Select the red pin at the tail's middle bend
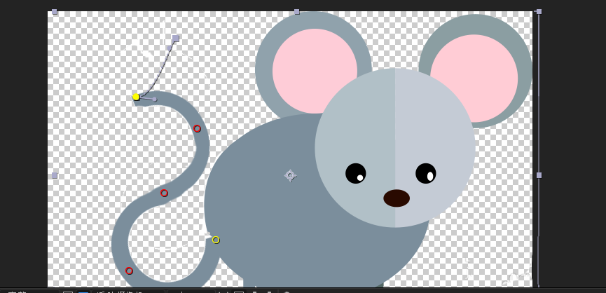The width and height of the screenshot is (606, 293). [164, 193]
